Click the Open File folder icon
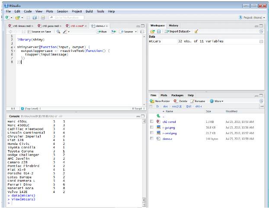The width and height of the screenshot is (269, 209). pos(17,17)
